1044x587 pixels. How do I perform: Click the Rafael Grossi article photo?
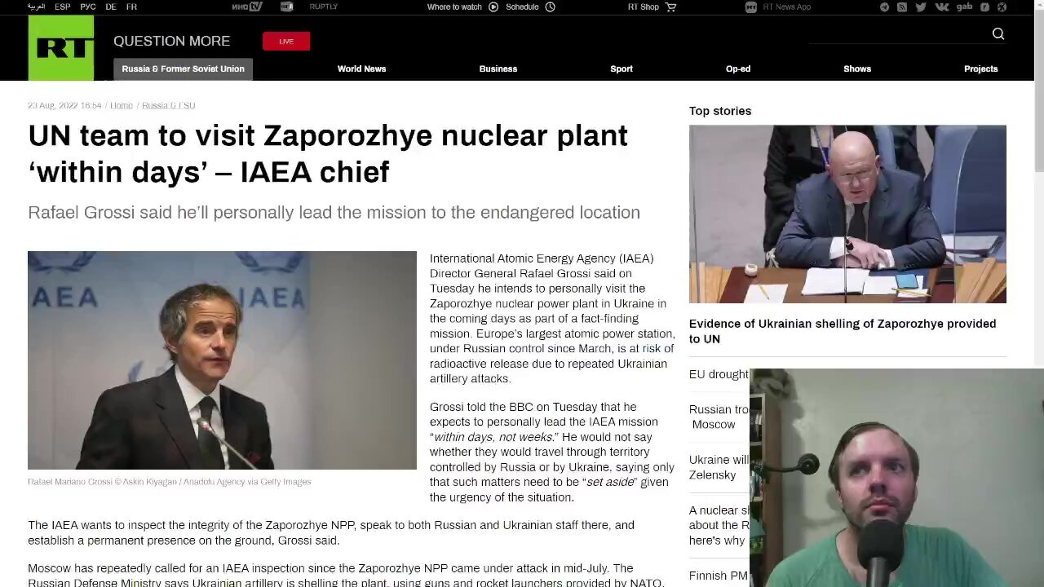click(222, 360)
